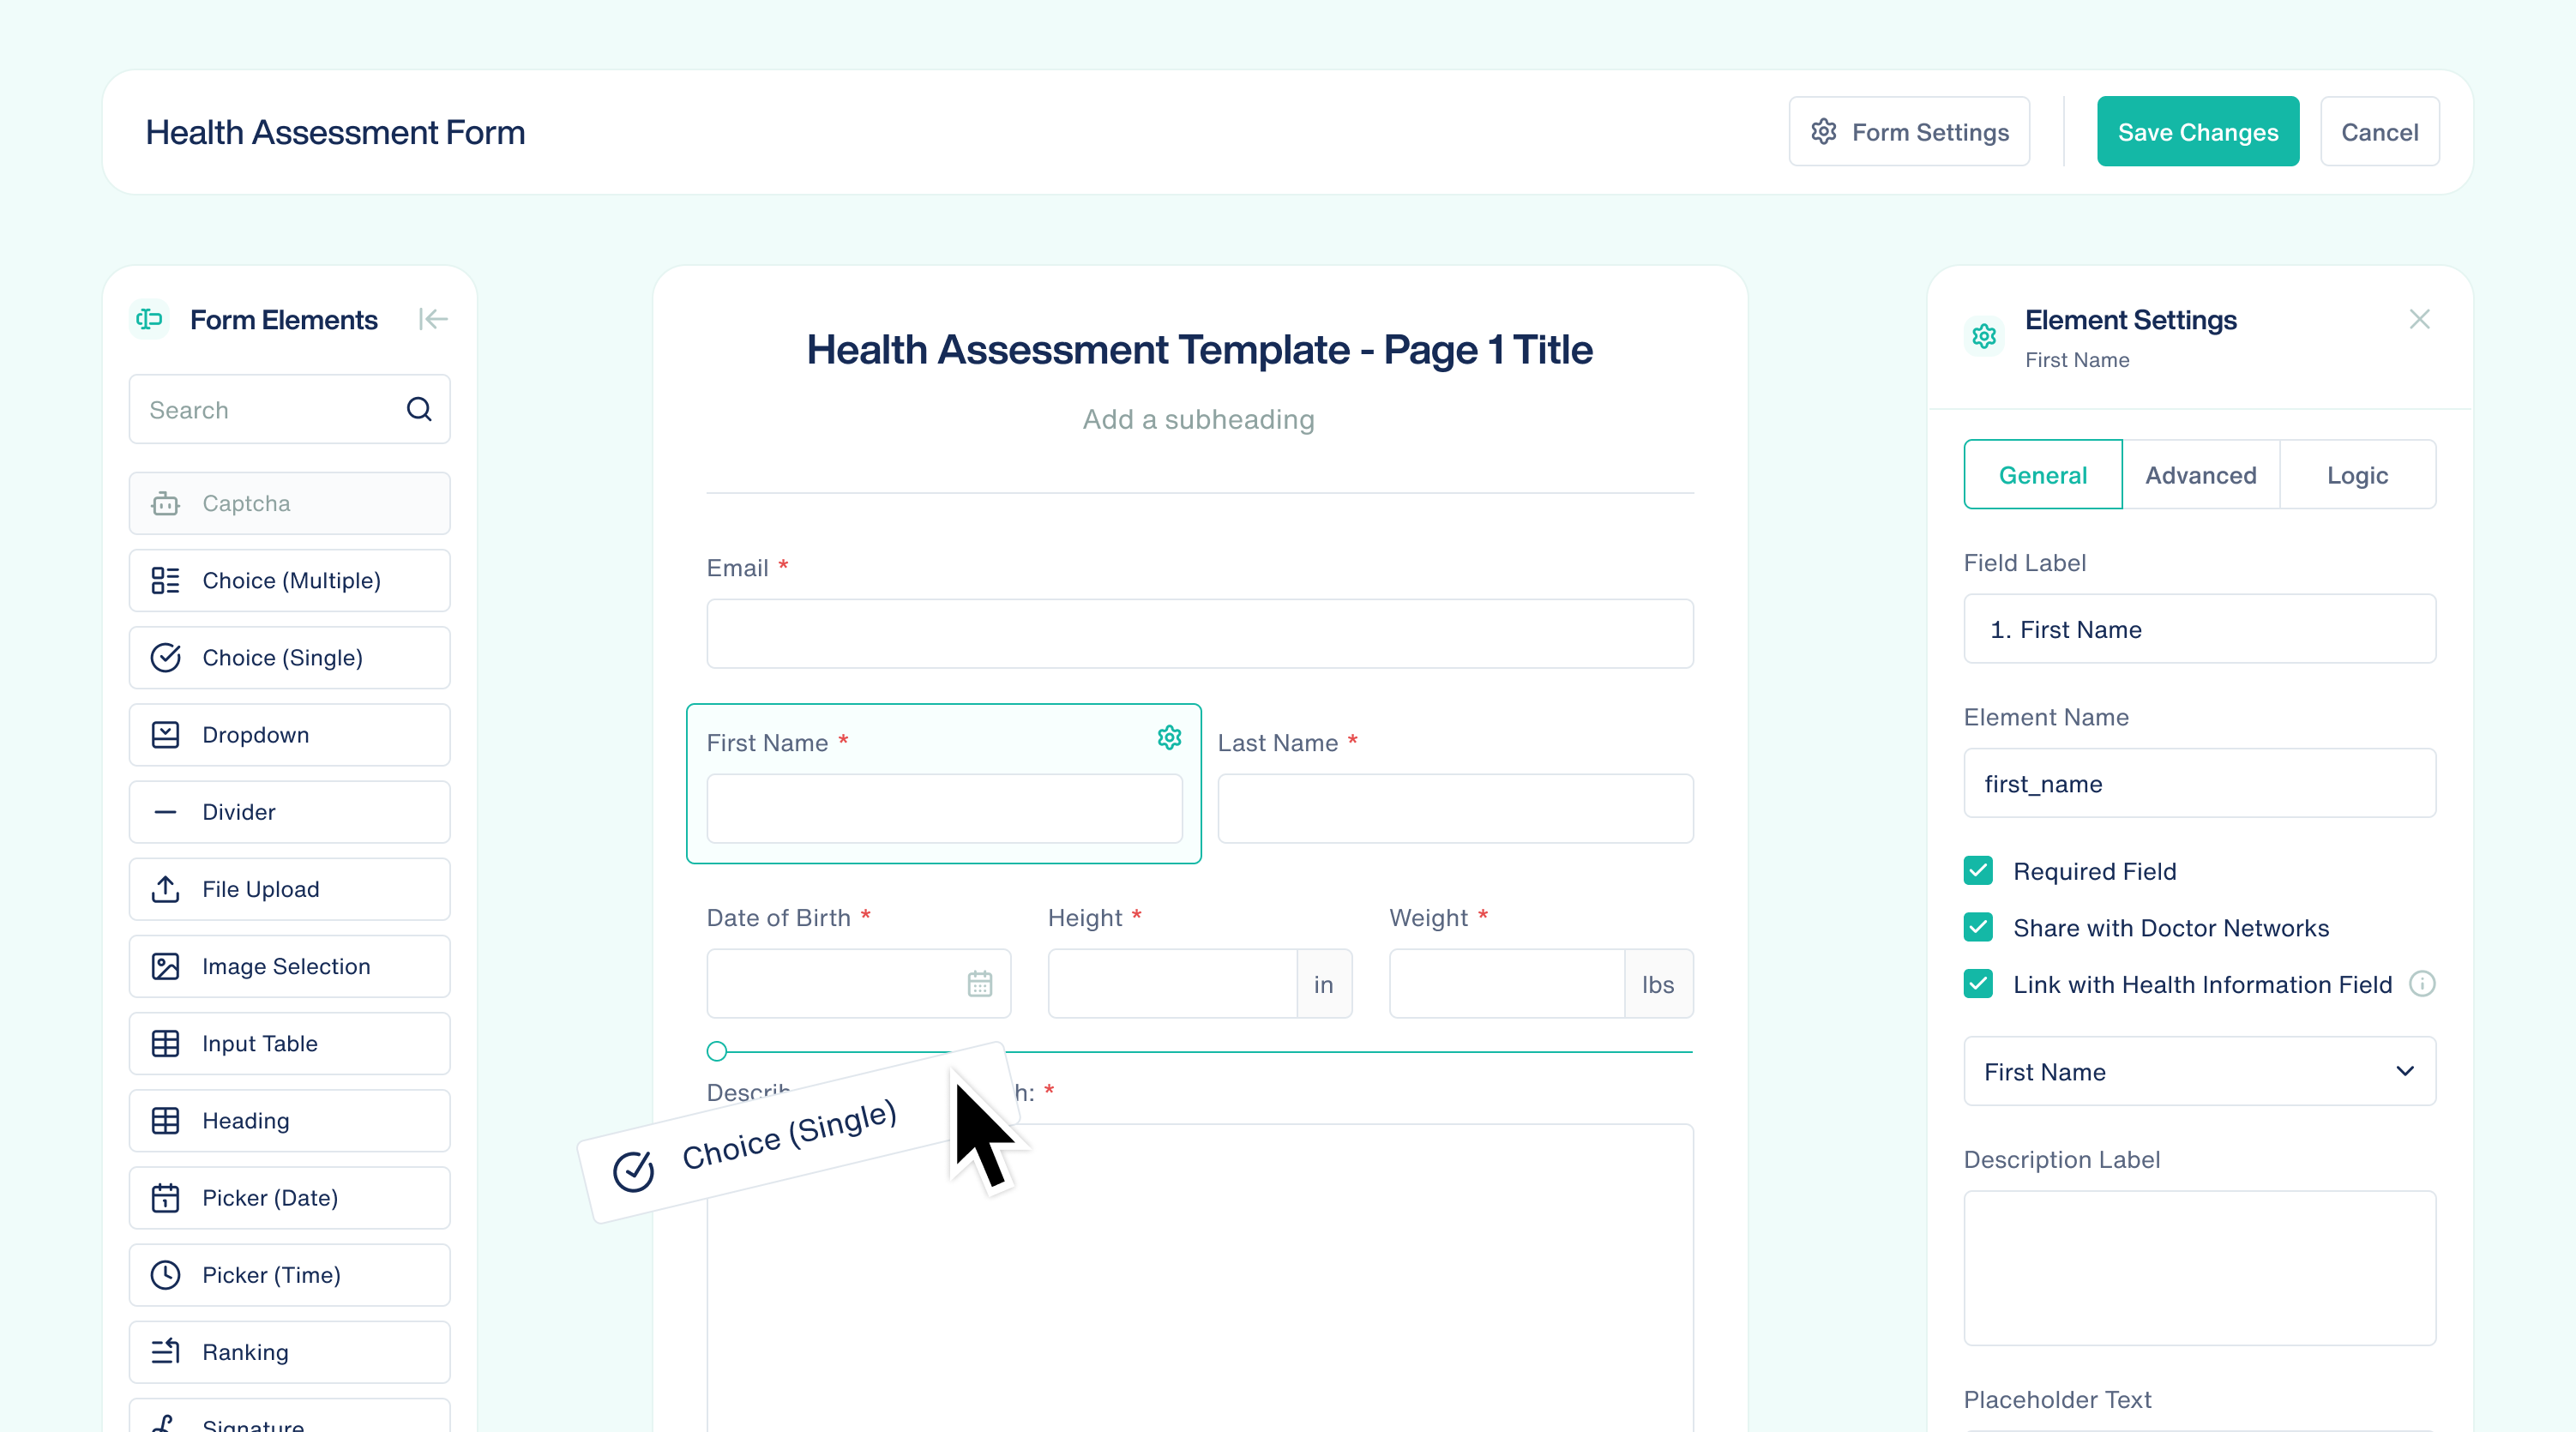Toggle Share with Doctor Networks checkbox
2576x1432 pixels.
pos(1978,928)
